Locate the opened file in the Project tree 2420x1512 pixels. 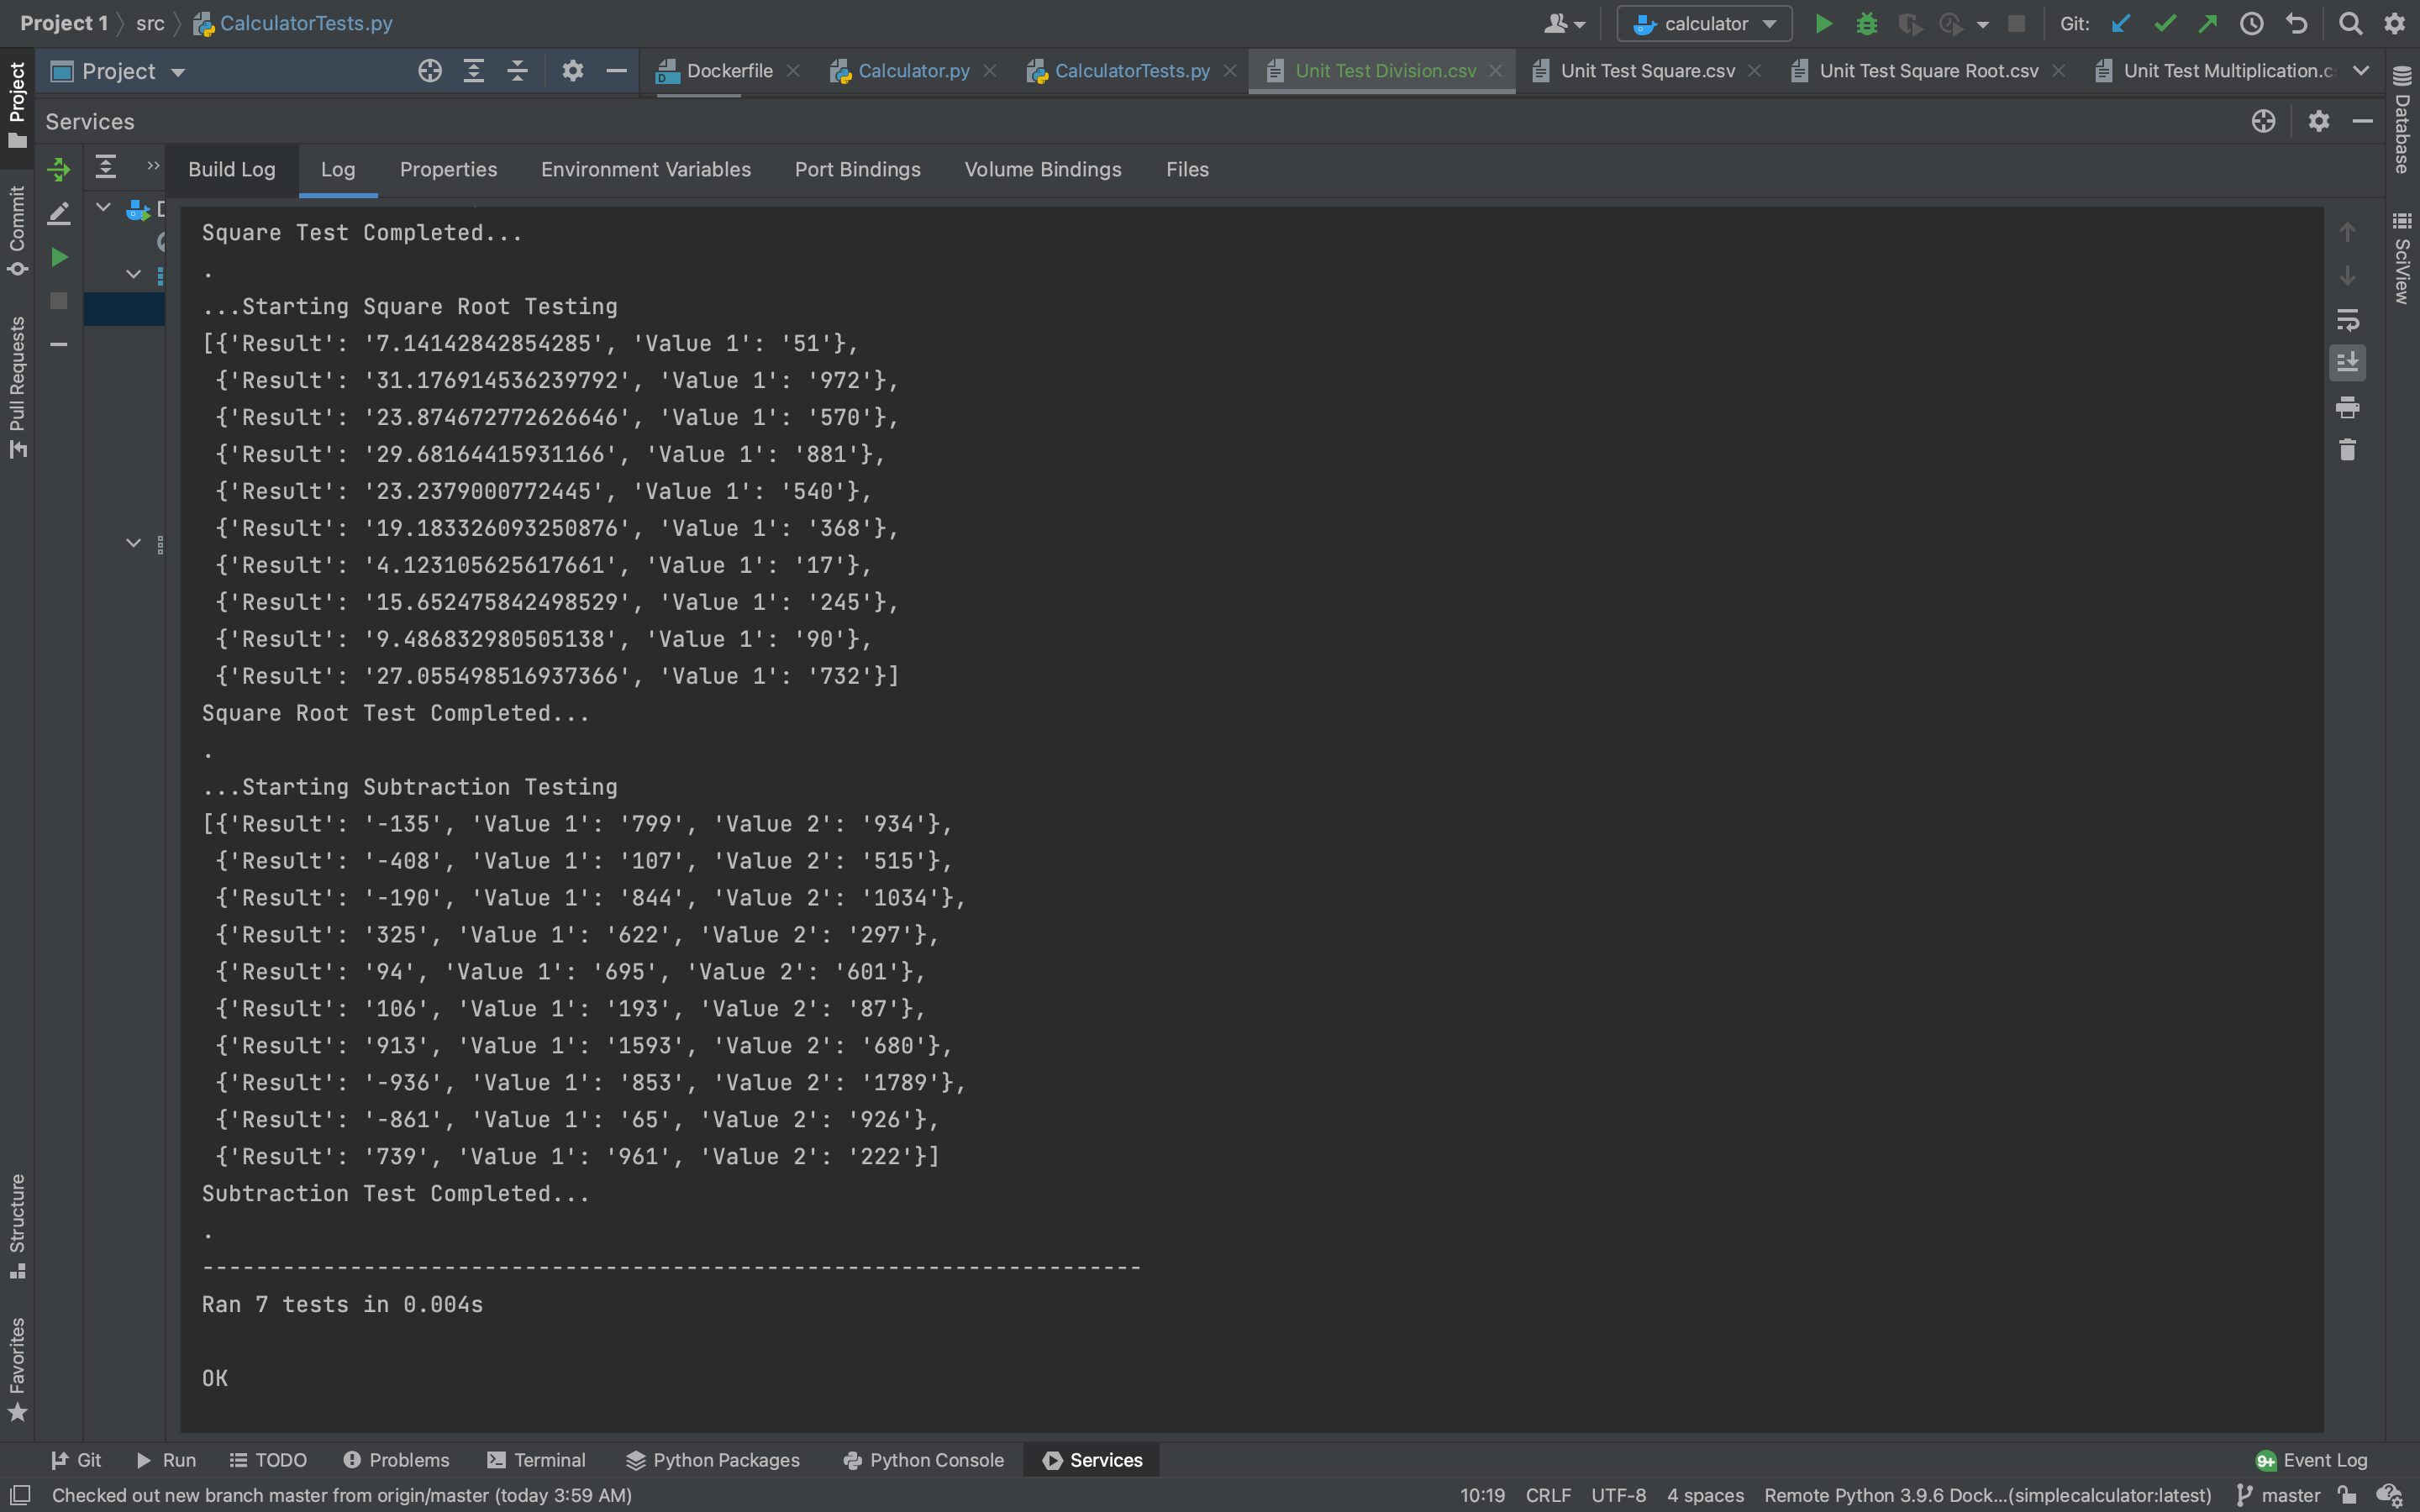coord(430,71)
